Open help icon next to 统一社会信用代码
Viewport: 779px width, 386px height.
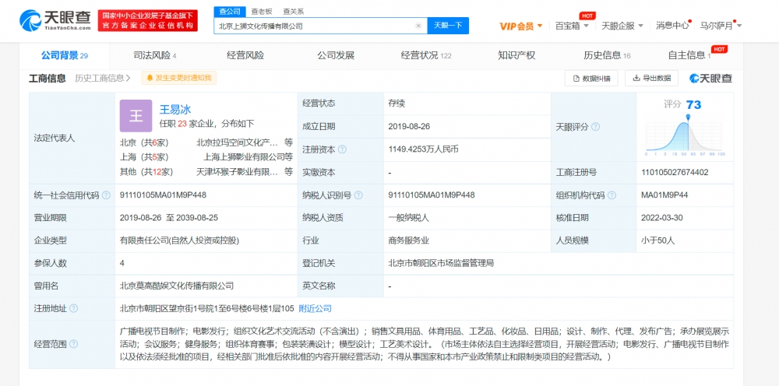(106, 195)
